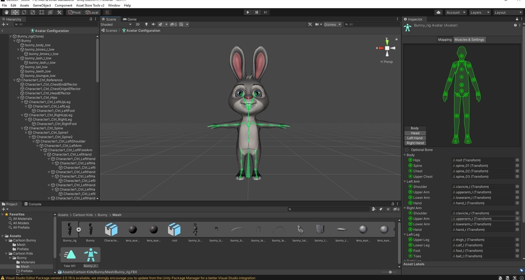Toggle Pivot handle position mode
Screen dimensions: 525x280
point(75,12)
